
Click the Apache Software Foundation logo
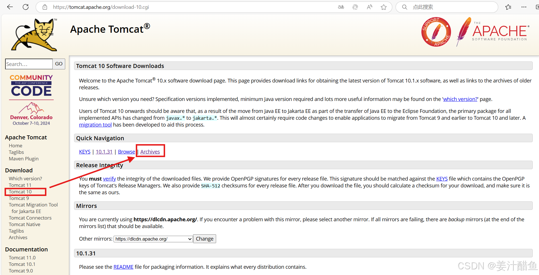[x=493, y=32]
